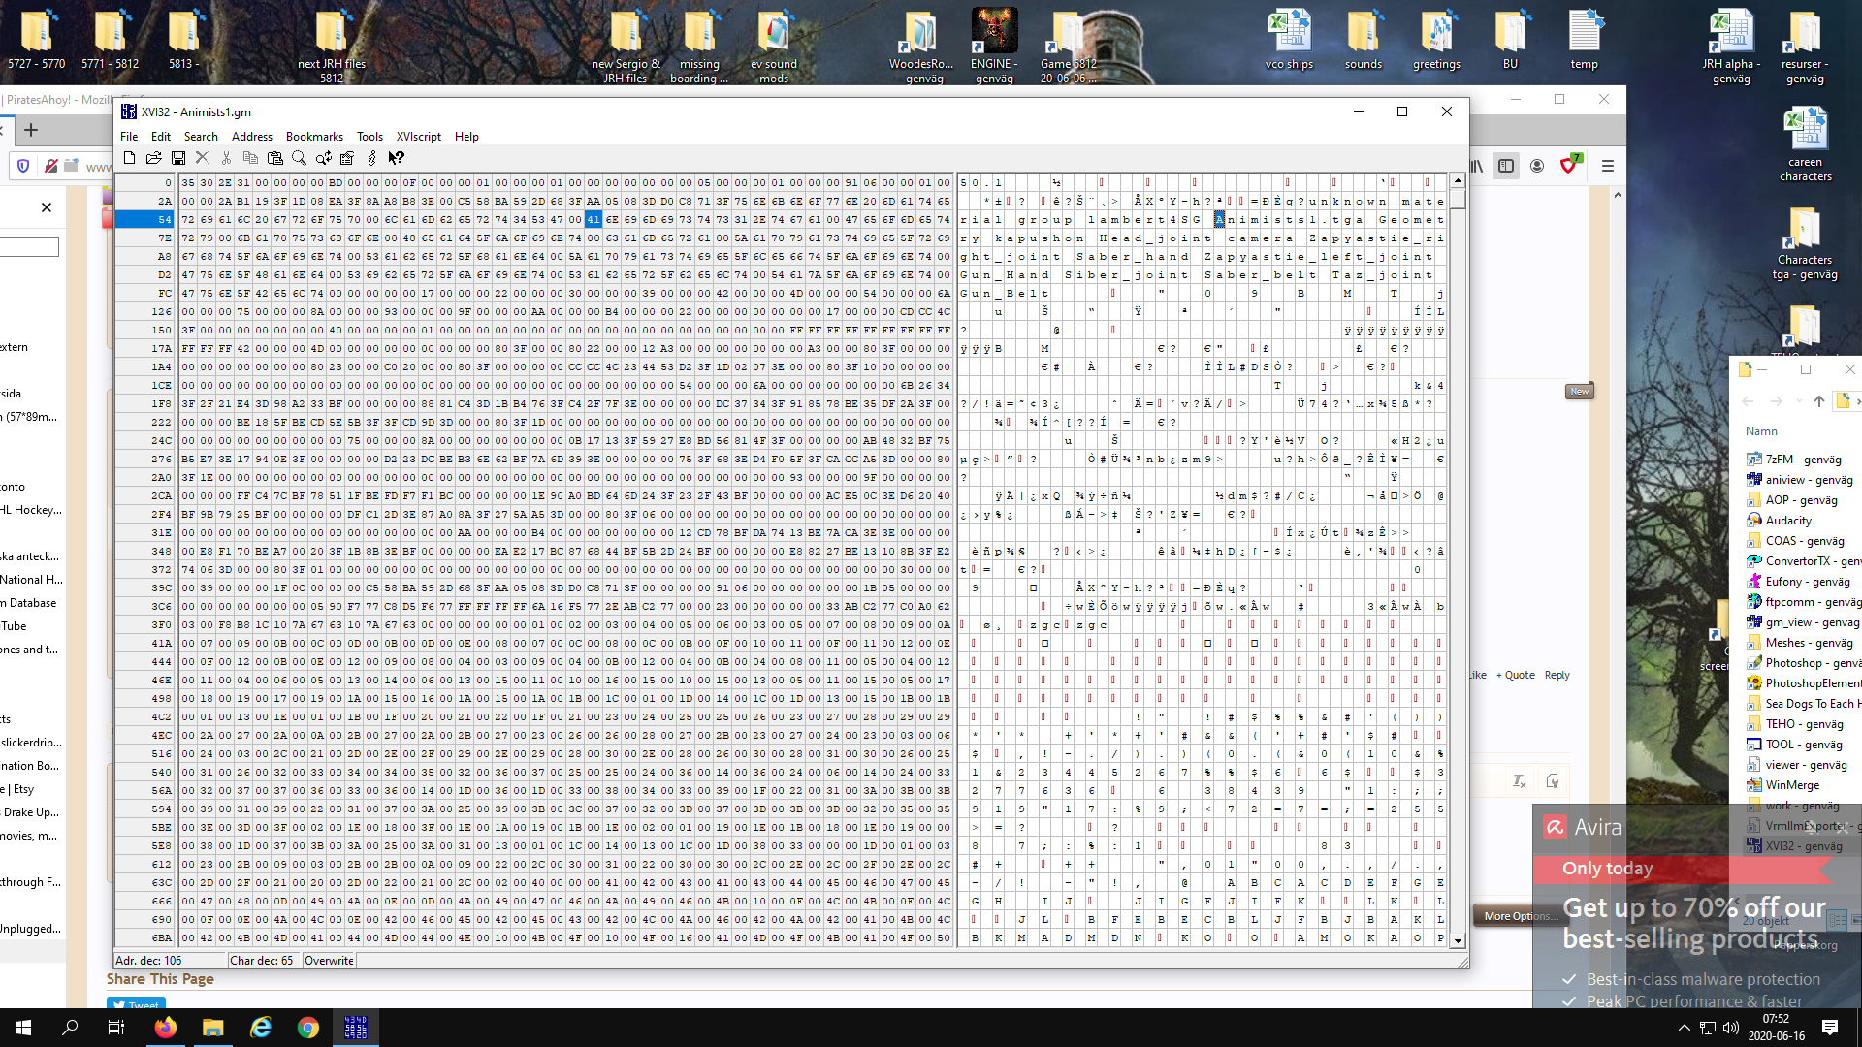The image size is (1862, 1047).
Task: Open the careen characters Excel file
Action: click(x=1805, y=143)
